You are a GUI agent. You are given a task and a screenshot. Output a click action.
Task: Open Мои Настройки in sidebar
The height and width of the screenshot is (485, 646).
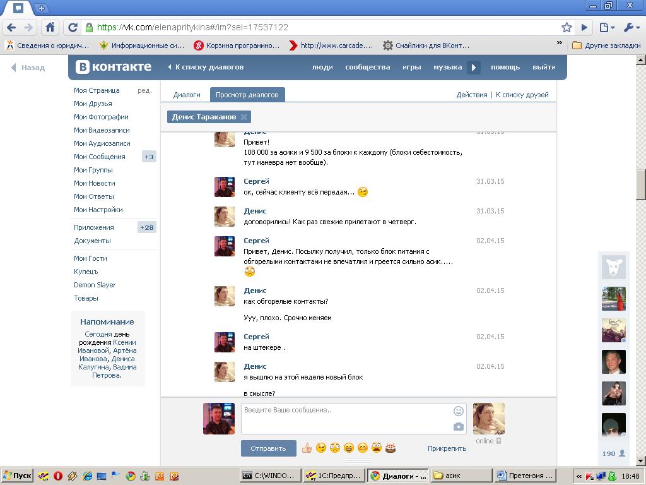98,210
